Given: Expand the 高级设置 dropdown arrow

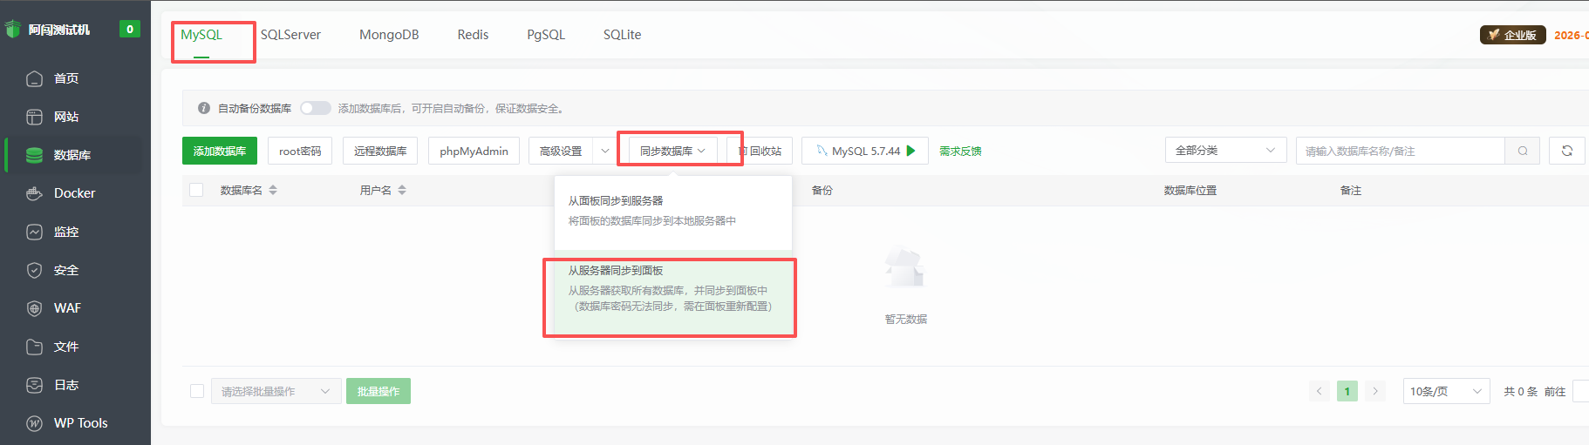Looking at the screenshot, I should [x=605, y=151].
